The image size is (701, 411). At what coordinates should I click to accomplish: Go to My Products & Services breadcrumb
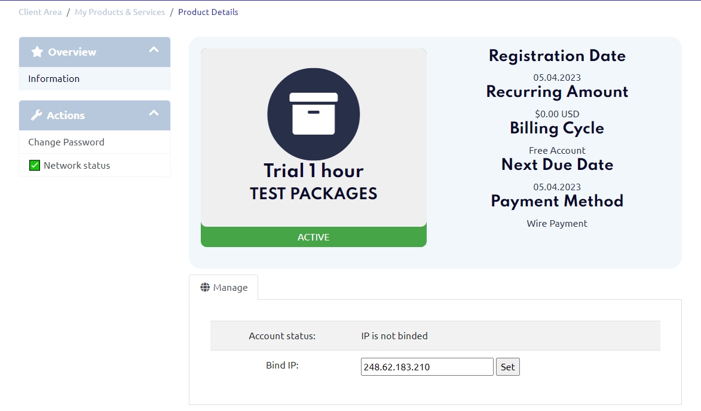120,12
